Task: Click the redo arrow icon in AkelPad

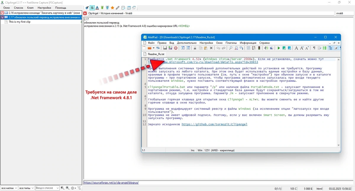Action: 224,48
